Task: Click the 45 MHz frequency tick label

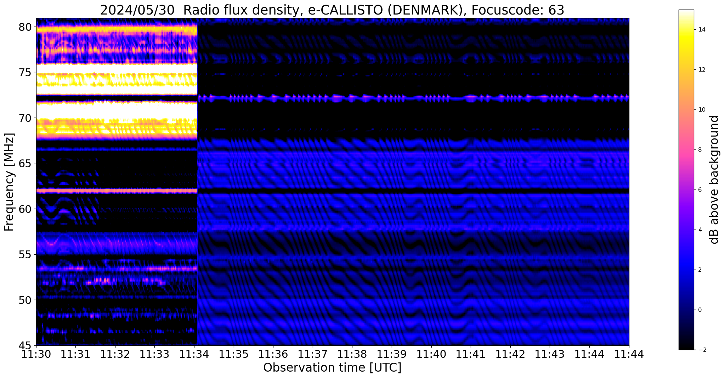Action: point(25,346)
